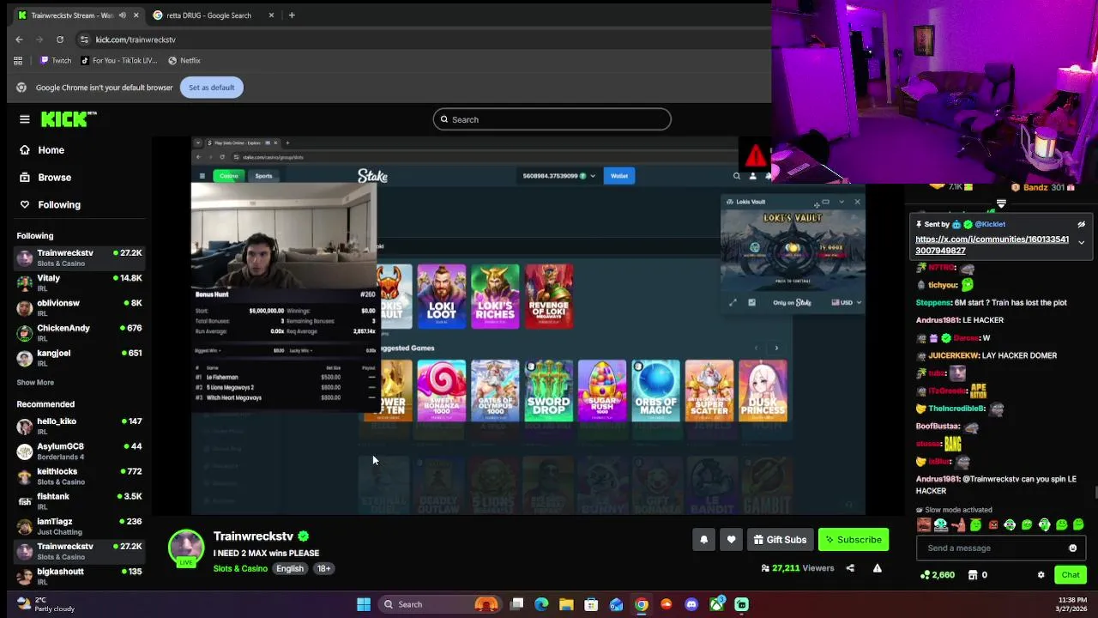Screen dimensions: 1098x618
Task: Toggle the follow heart button
Action: point(731,540)
